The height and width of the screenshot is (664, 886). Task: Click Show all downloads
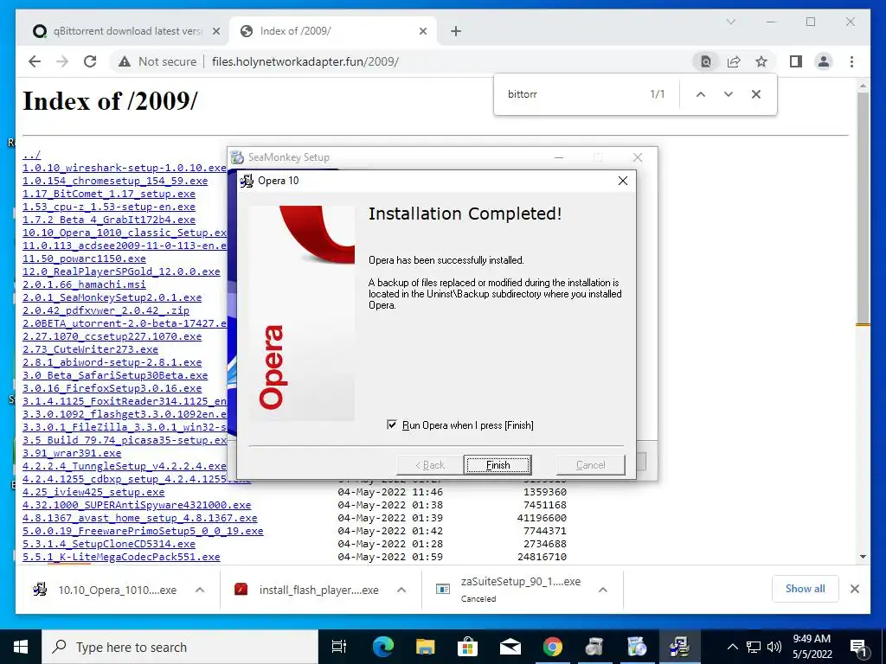pos(806,589)
